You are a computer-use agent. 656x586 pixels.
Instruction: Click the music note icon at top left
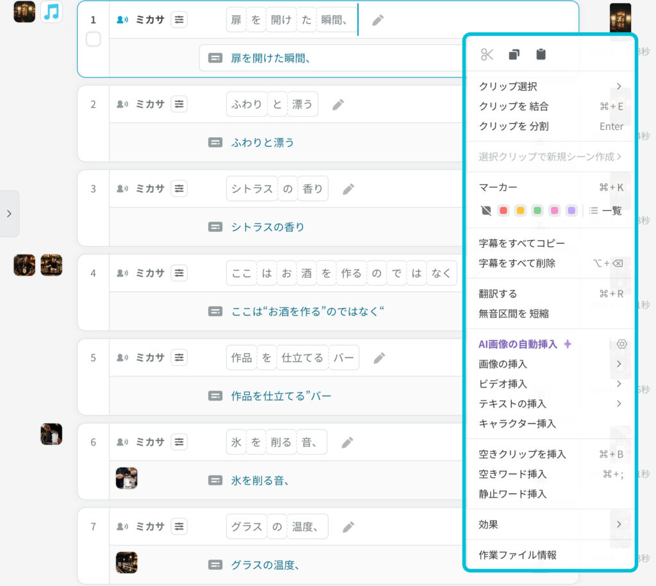[x=51, y=12]
